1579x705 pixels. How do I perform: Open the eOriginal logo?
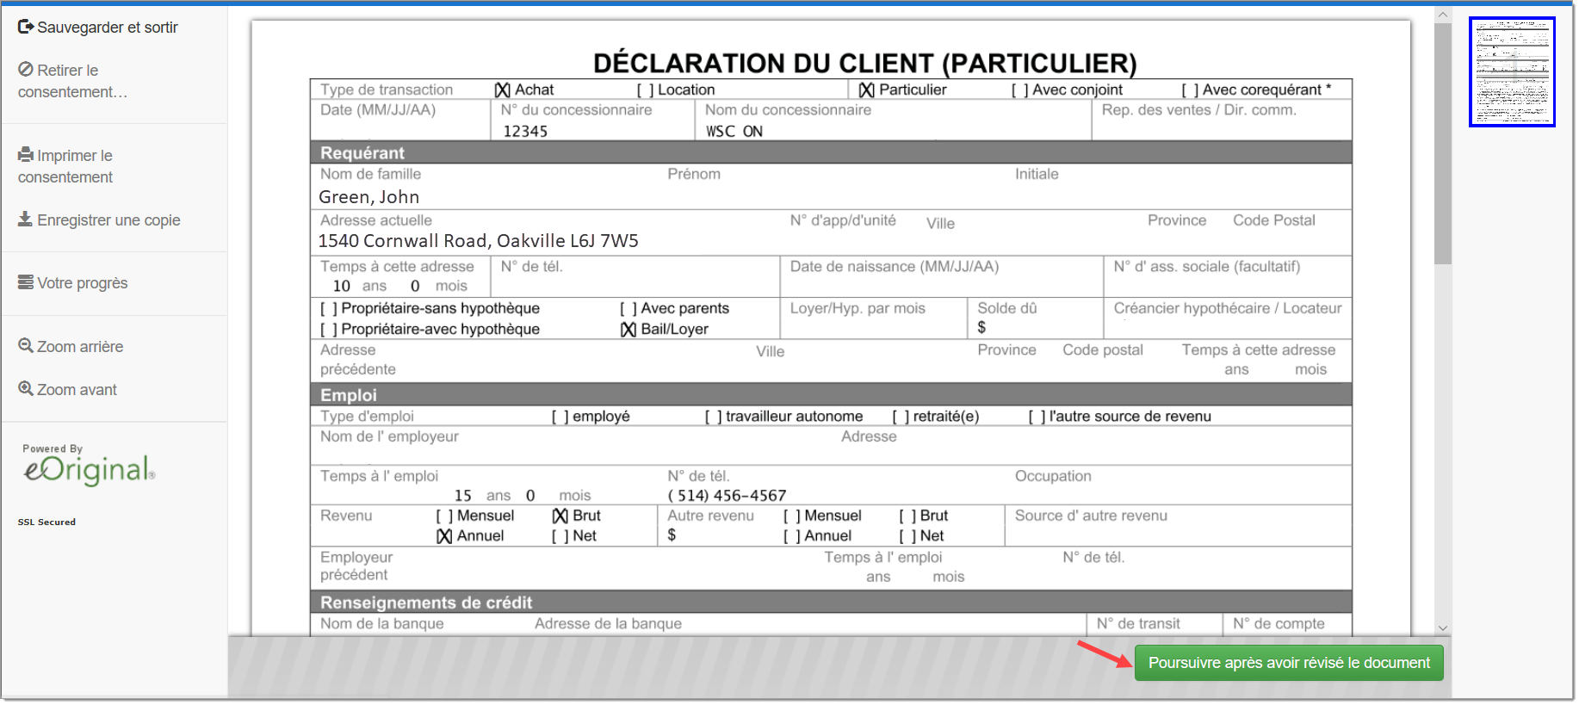pyautogui.click(x=89, y=469)
